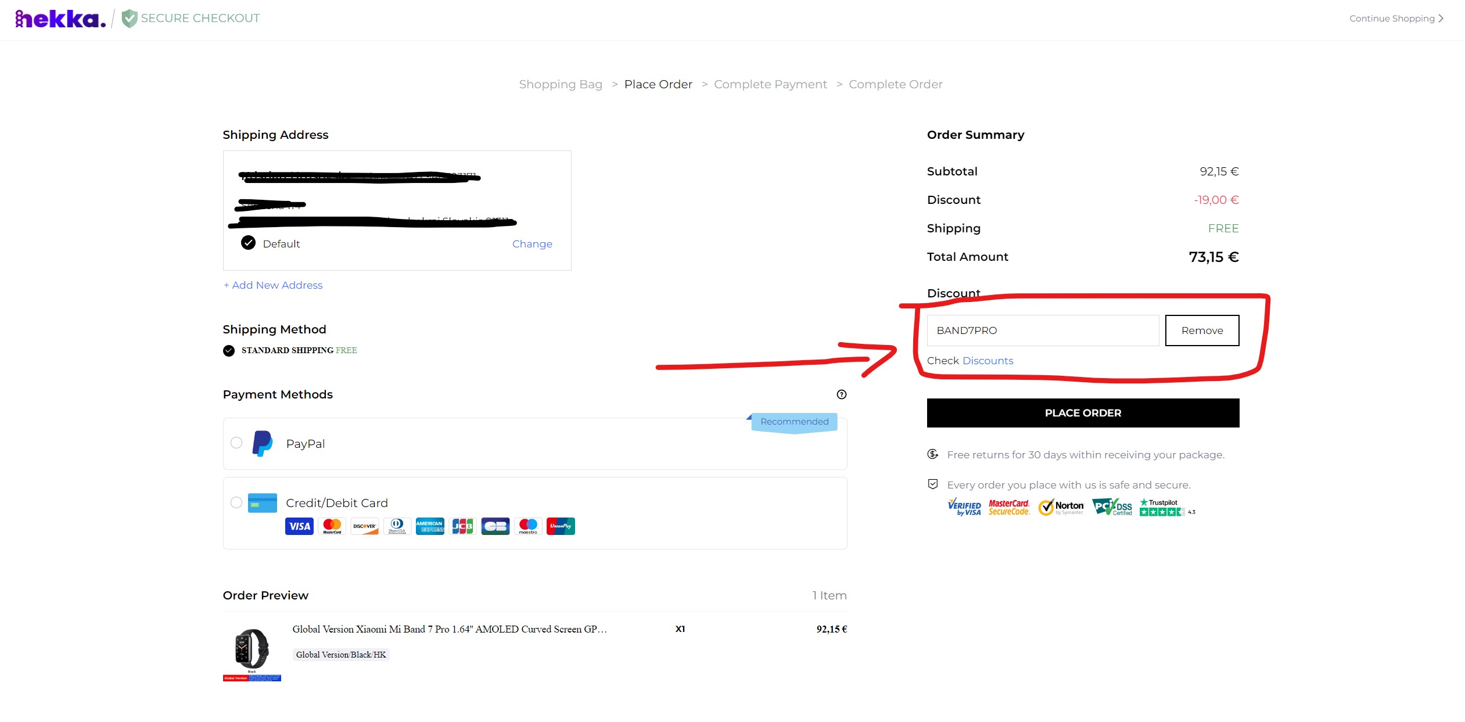Click the Norton security badge
This screenshot has height=722, width=1465.
[1061, 507]
